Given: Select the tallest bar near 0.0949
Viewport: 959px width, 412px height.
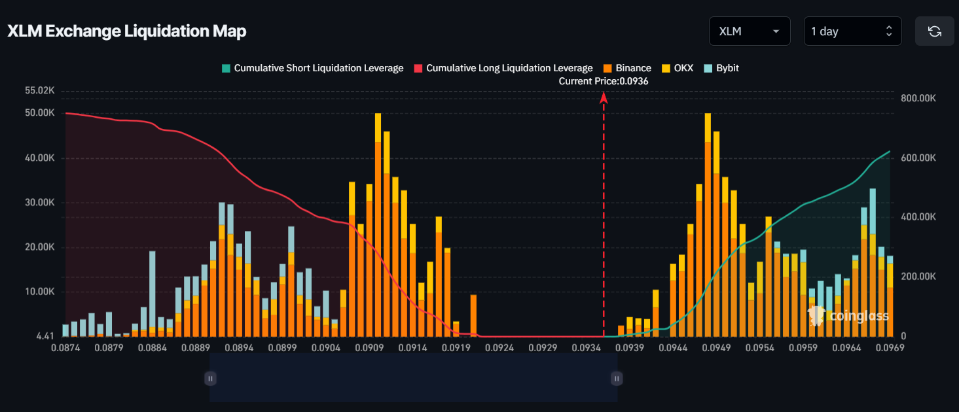Looking at the screenshot, I should tap(708, 226).
